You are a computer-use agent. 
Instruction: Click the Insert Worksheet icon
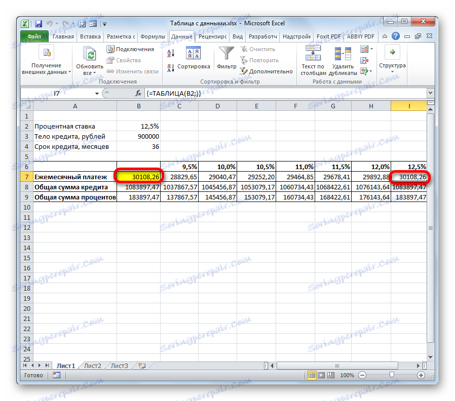(142, 366)
